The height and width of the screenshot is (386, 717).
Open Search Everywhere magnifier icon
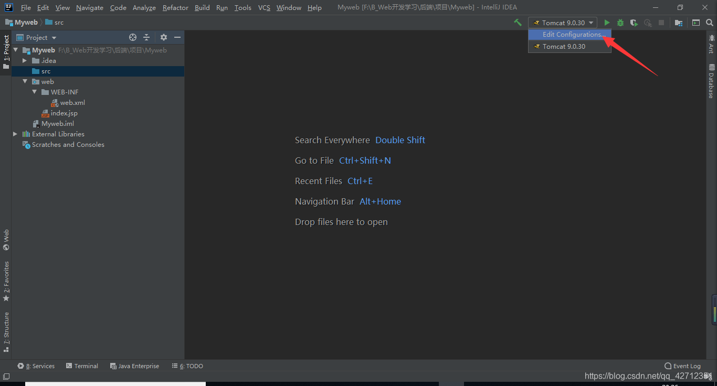pyautogui.click(x=710, y=23)
